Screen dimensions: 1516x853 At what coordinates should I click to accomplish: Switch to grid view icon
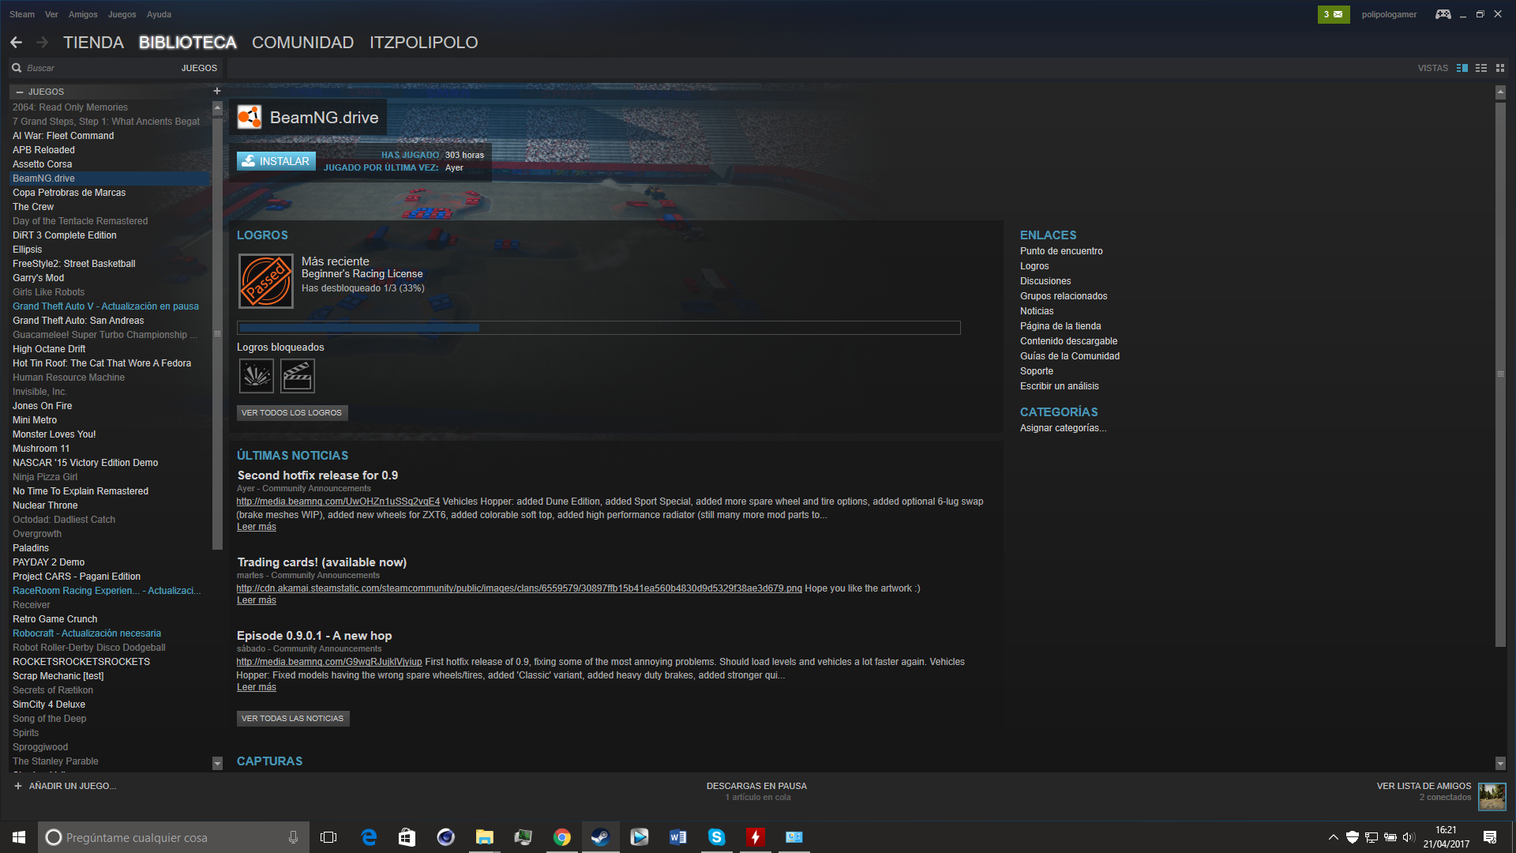click(1500, 68)
